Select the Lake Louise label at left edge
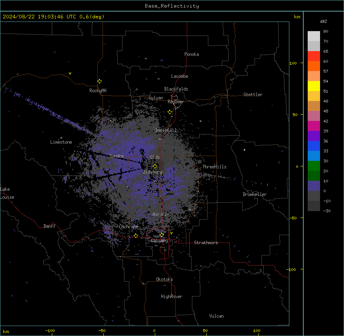Image resolution: width=344 pixels, height=336 pixels. pos(7,193)
